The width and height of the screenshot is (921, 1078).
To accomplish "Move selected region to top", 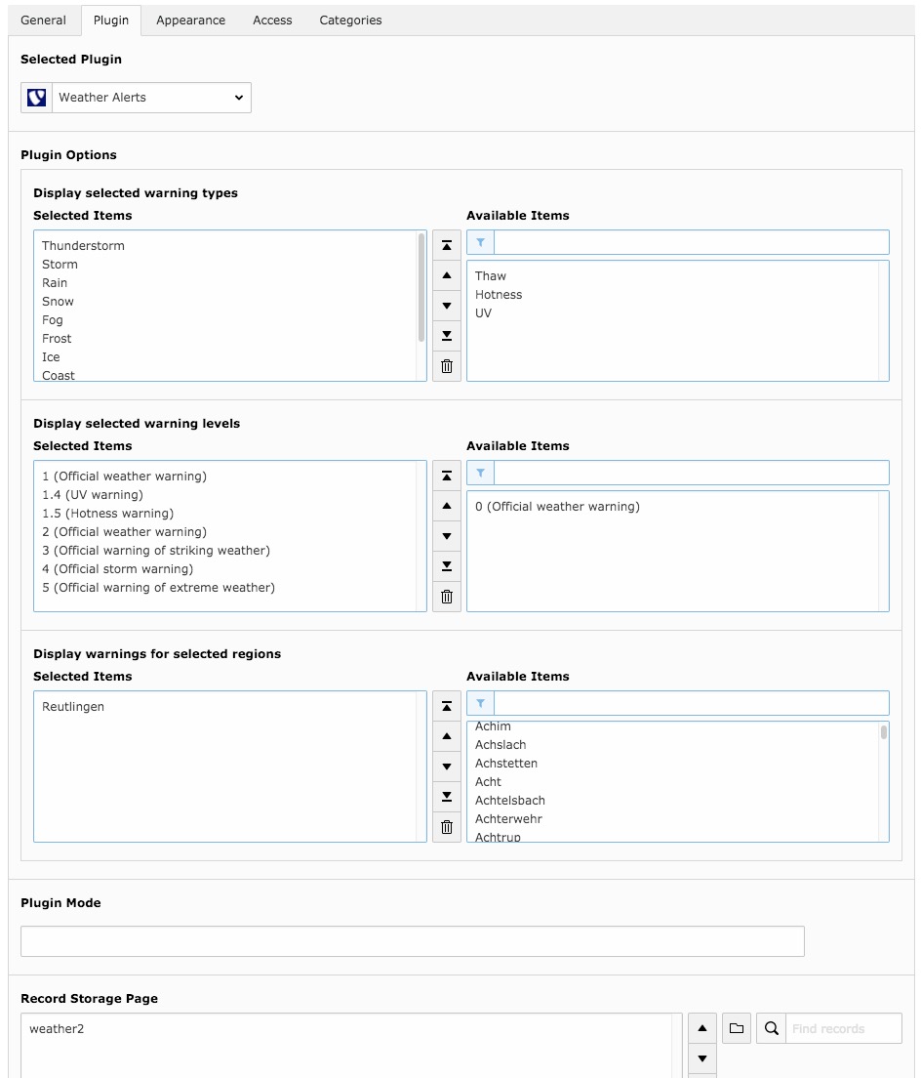I will coord(447,706).
